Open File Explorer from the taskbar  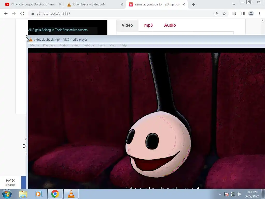click(23, 194)
